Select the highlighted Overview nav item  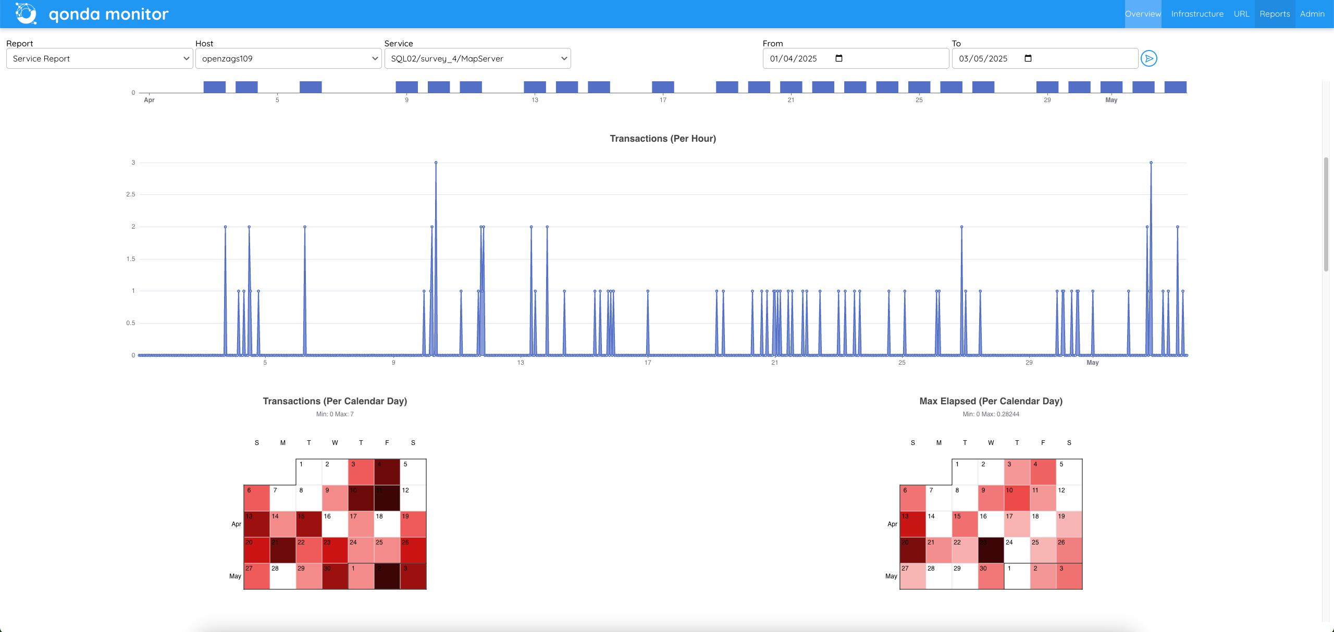pos(1143,14)
